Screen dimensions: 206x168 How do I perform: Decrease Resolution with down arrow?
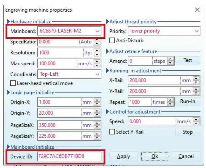(97, 54)
